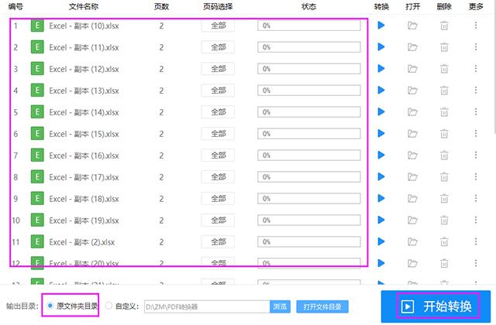Open 全部 page selector for Excel - 副本 (15).xlsx
496x325 pixels.
click(218, 134)
